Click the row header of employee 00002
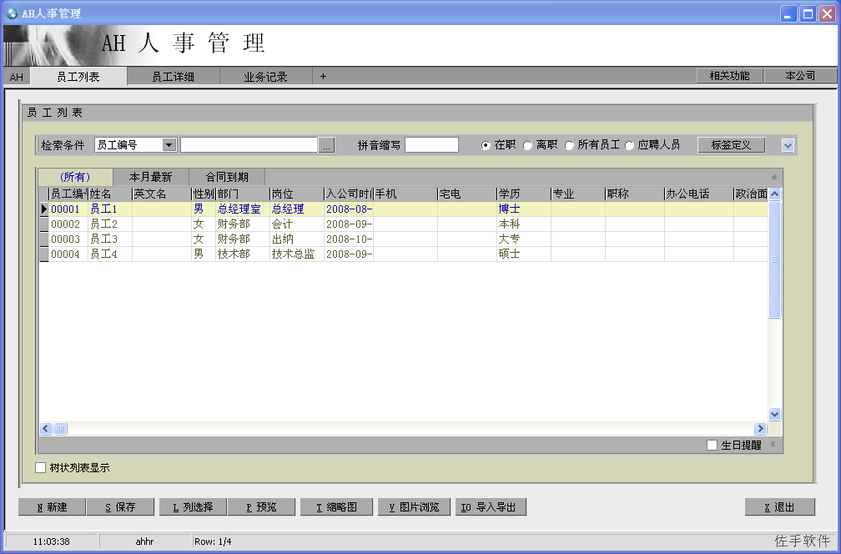Image resolution: width=841 pixels, height=554 pixels. (44, 224)
